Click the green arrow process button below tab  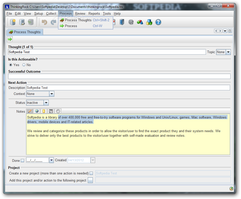coord(10,39)
